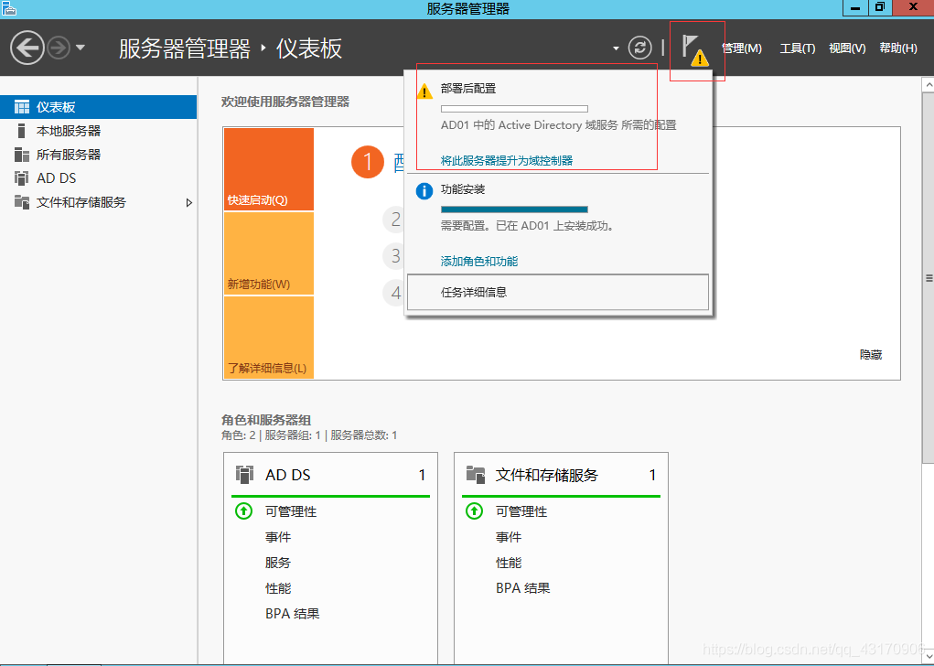Image resolution: width=934 pixels, height=666 pixels.
Task: Open the 视图(V) menu
Action: coord(847,48)
